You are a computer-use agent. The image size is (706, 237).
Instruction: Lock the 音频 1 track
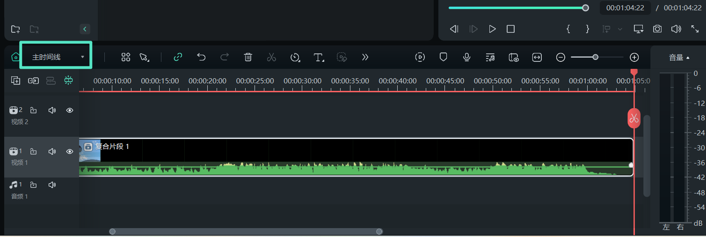(x=33, y=185)
